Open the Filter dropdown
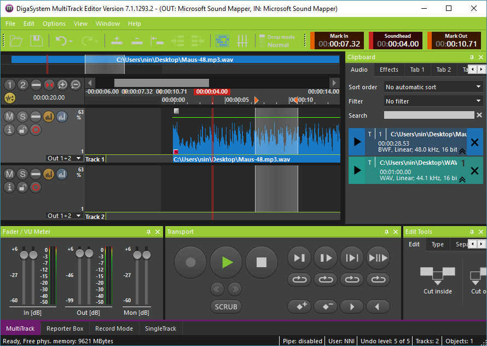Viewport: 487px width, 346px height. point(433,101)
